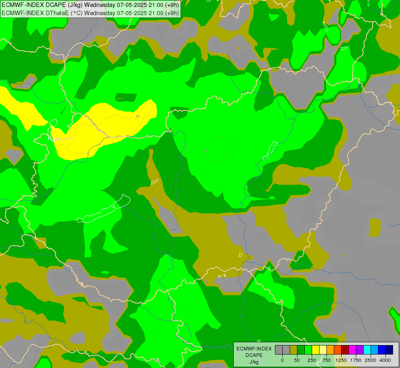400x368 pixels.
Task: Click the legend tick label 0
Action: [282, 360]
